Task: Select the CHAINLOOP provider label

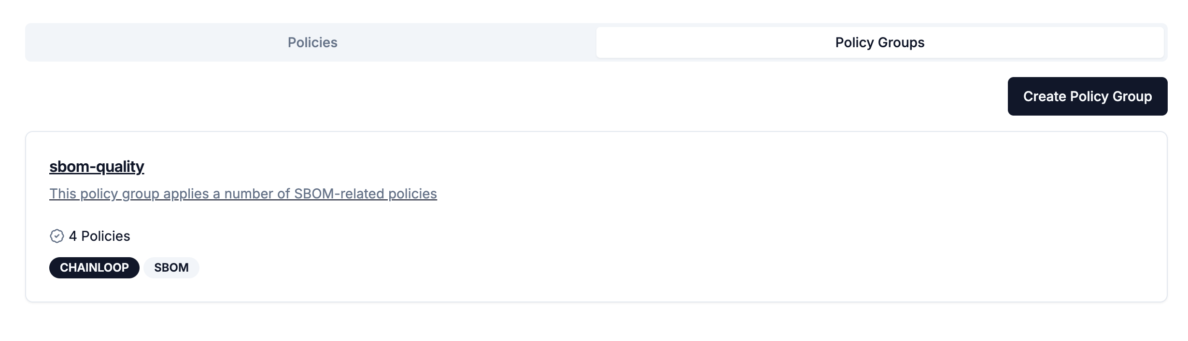Action: (x=94, y=268)
